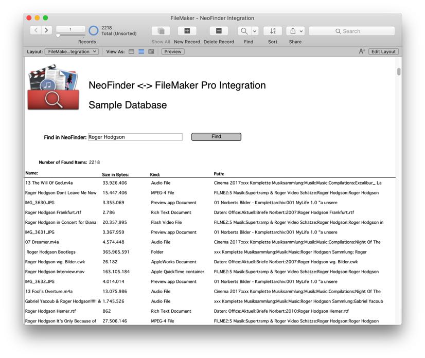
Task: Click the Edit Layout button
Action: [x=383, y=51]
